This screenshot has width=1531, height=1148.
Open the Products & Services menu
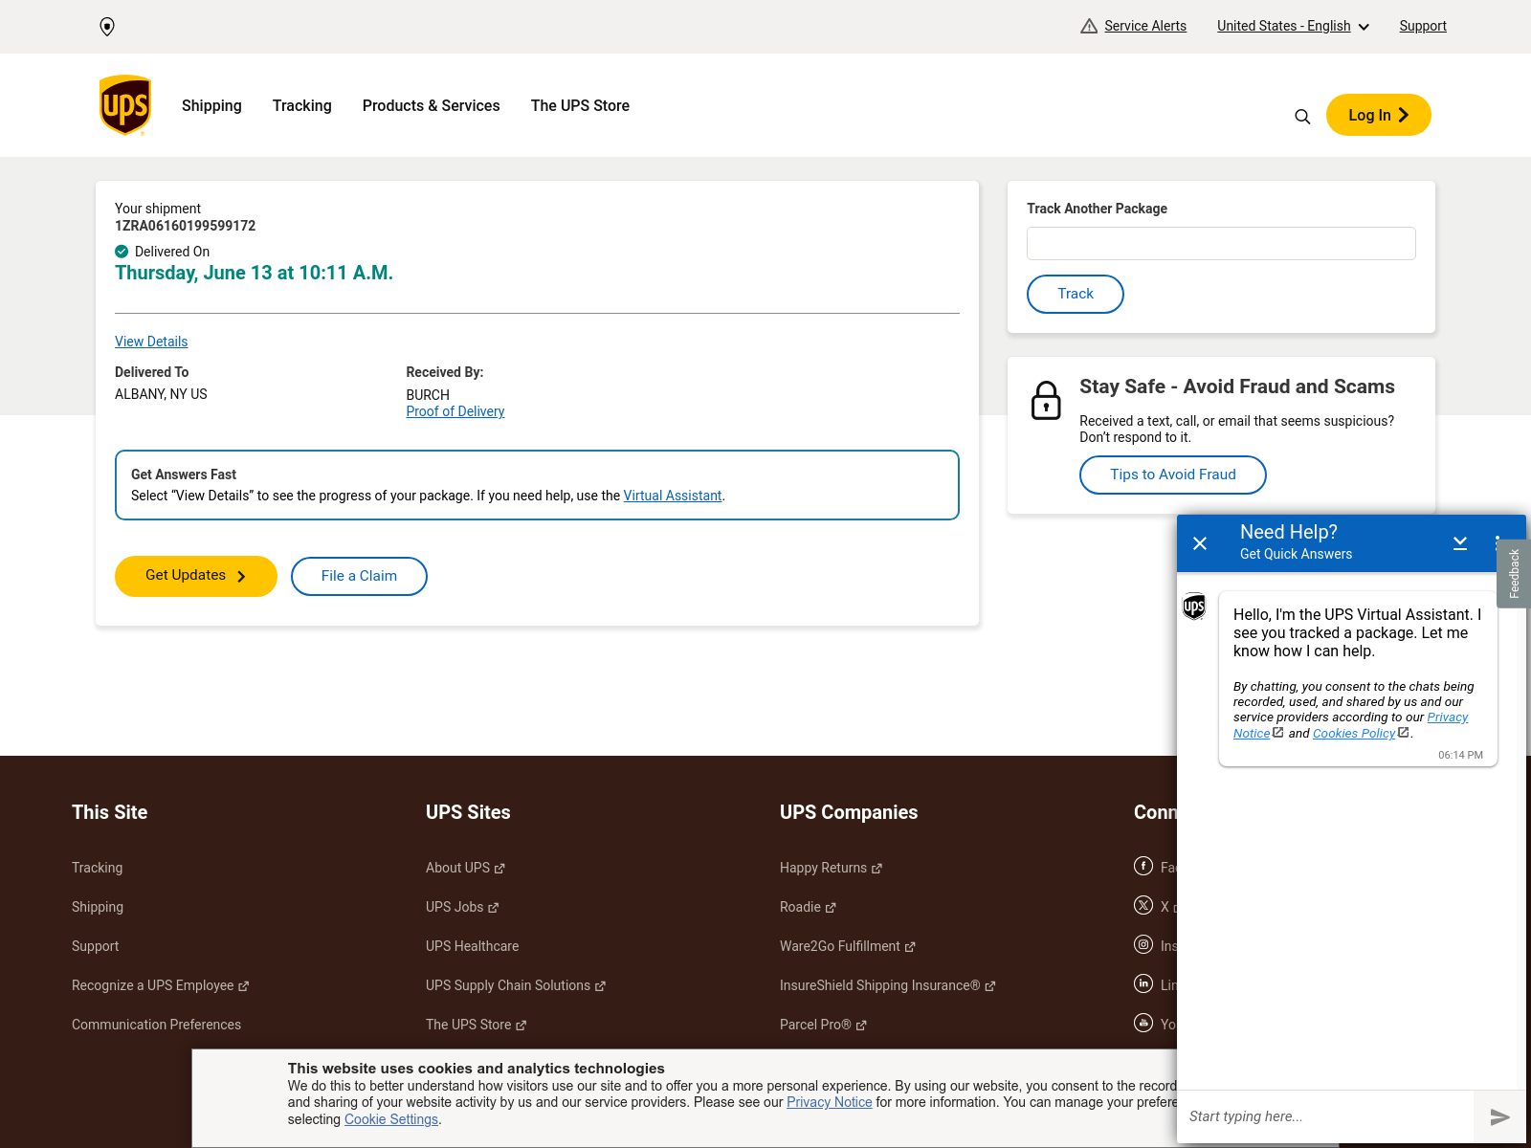[x=432, y=105]
